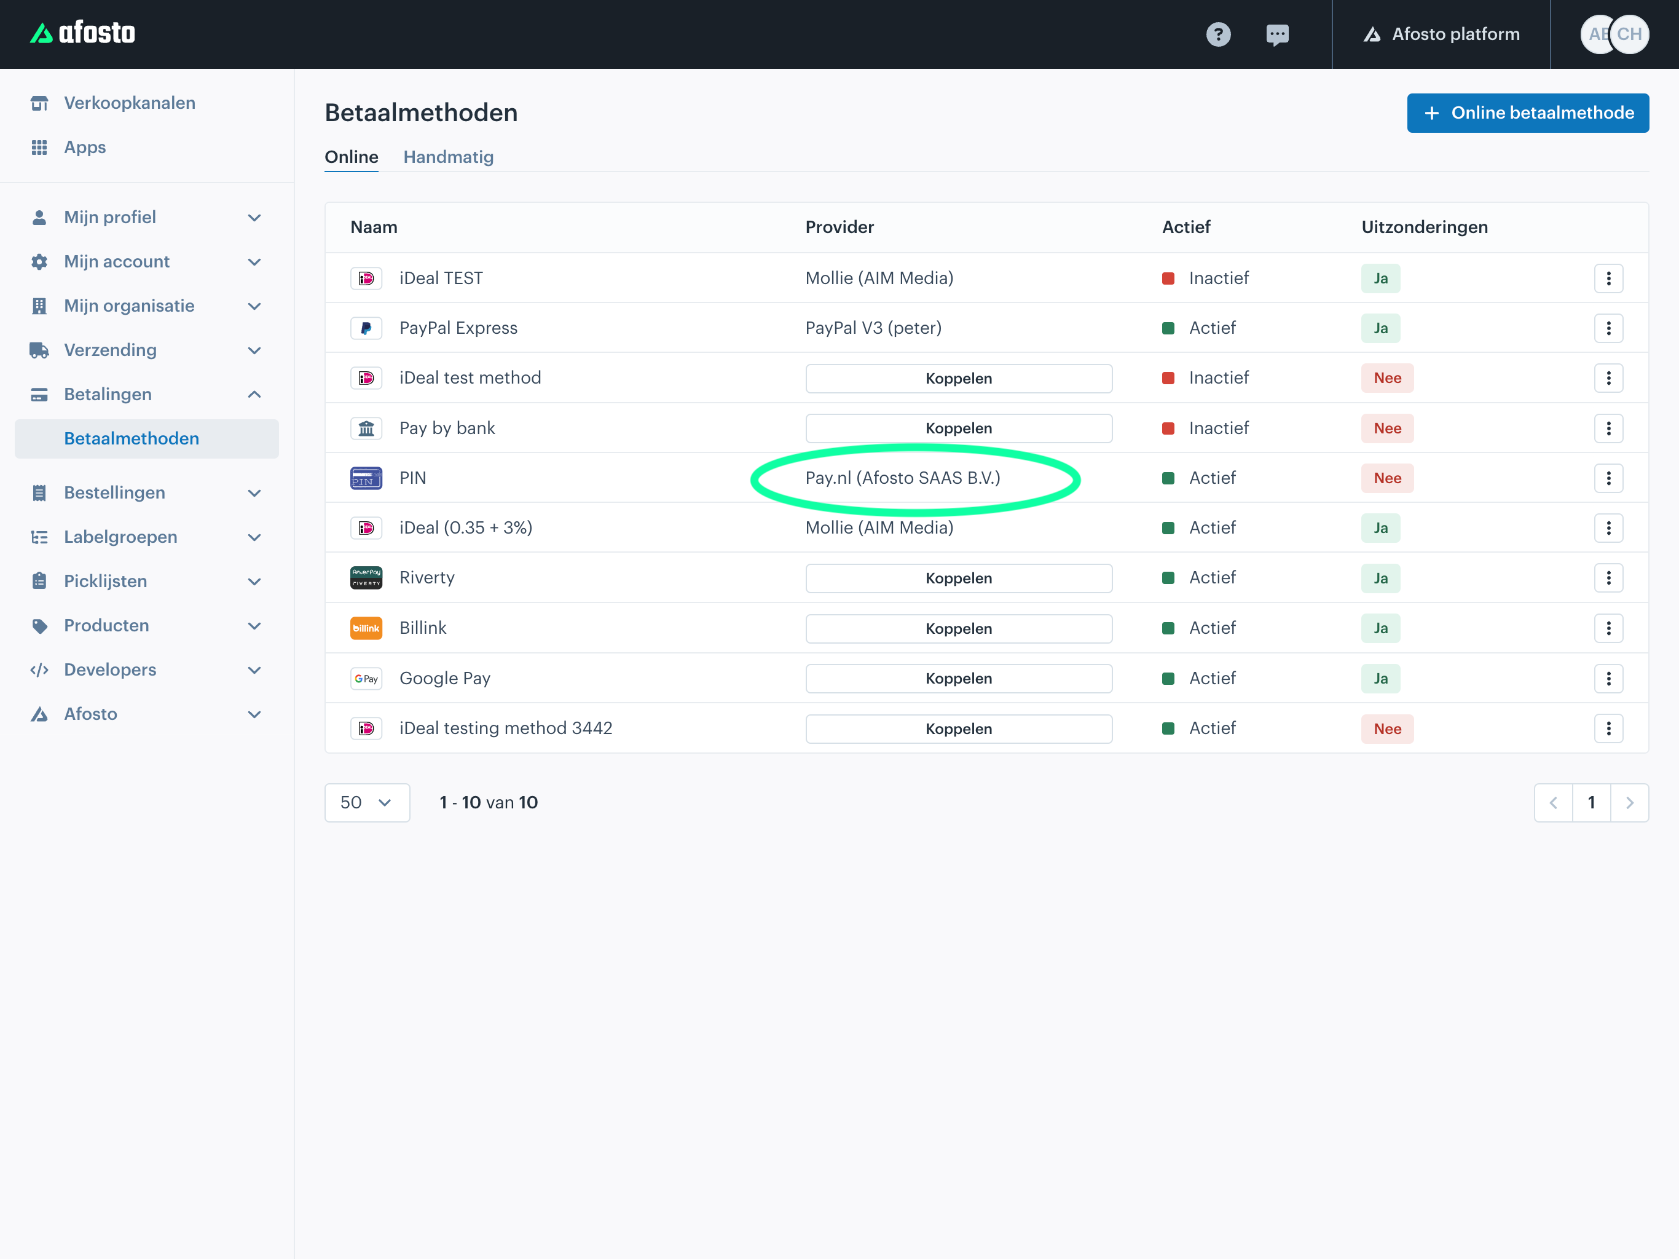Click Koppelen for iDeal testing method 3442
This screenshot has height=1259, width=1679.
[x=959, y=728]
